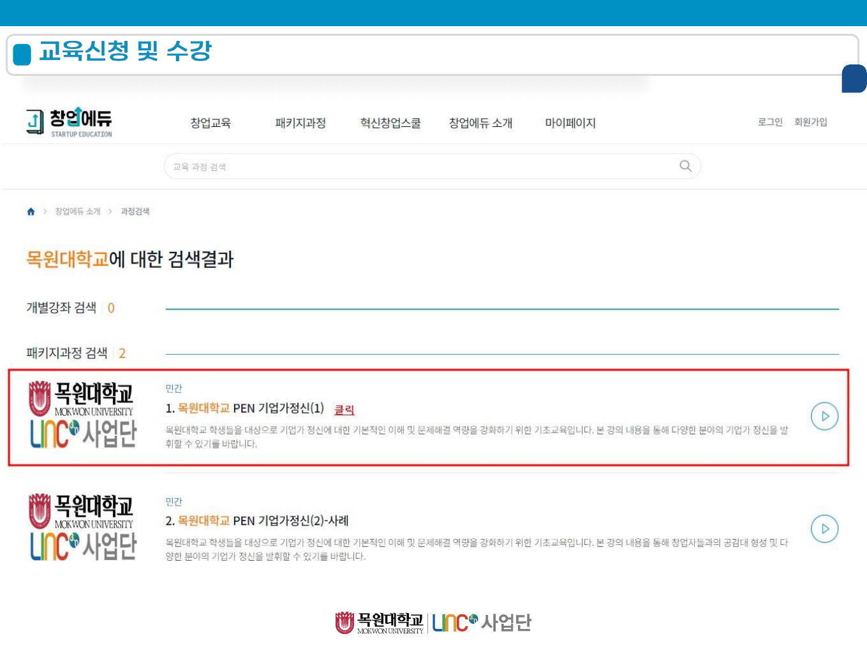Play the PEN 기업가정신(2)-사례 course

coord(824,529)
